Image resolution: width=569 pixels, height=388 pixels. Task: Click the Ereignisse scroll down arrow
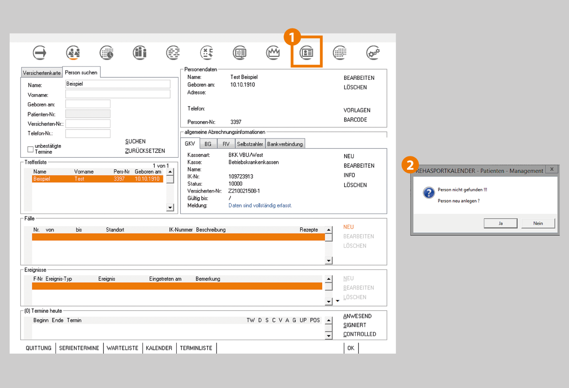(329, 301)
